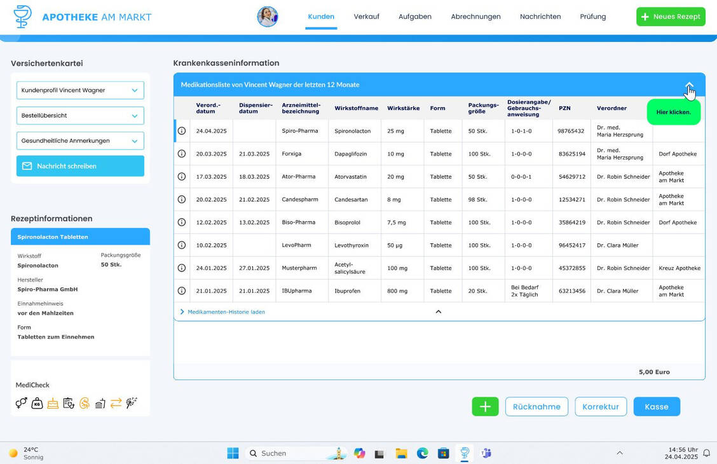Click the Rücknahme button
Image resolution: width=717 pixels, height=464 pixels.
point(536,406)
